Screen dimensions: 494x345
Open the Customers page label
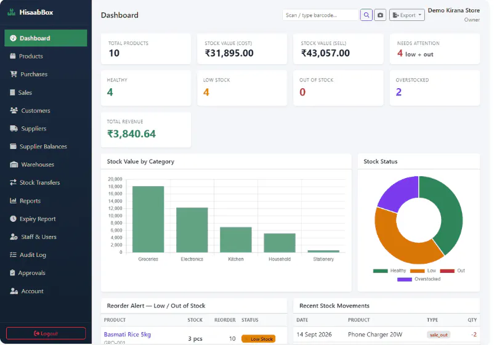[36, 110]
